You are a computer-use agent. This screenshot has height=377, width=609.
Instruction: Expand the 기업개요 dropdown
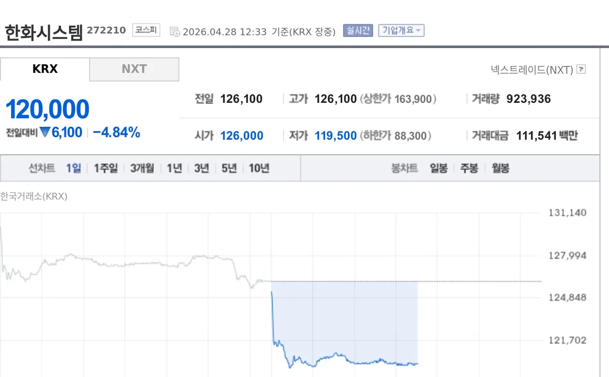click(401, 30)
